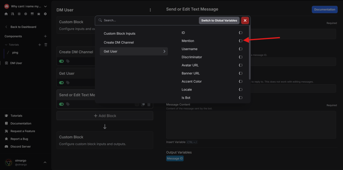
Task: Click the Add Block button
Action: 105,116
